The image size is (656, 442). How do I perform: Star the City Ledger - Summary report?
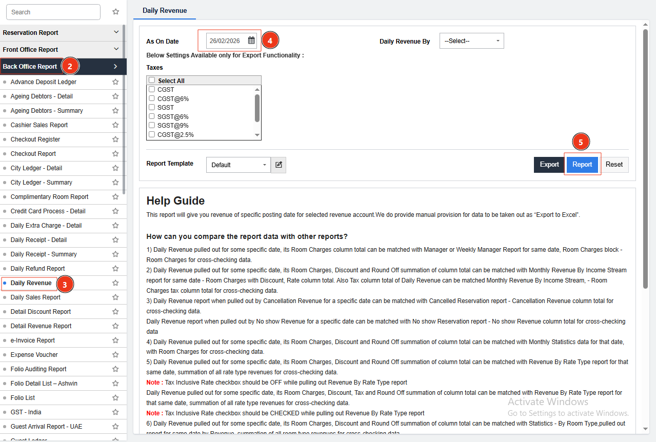tap(115, 183)
